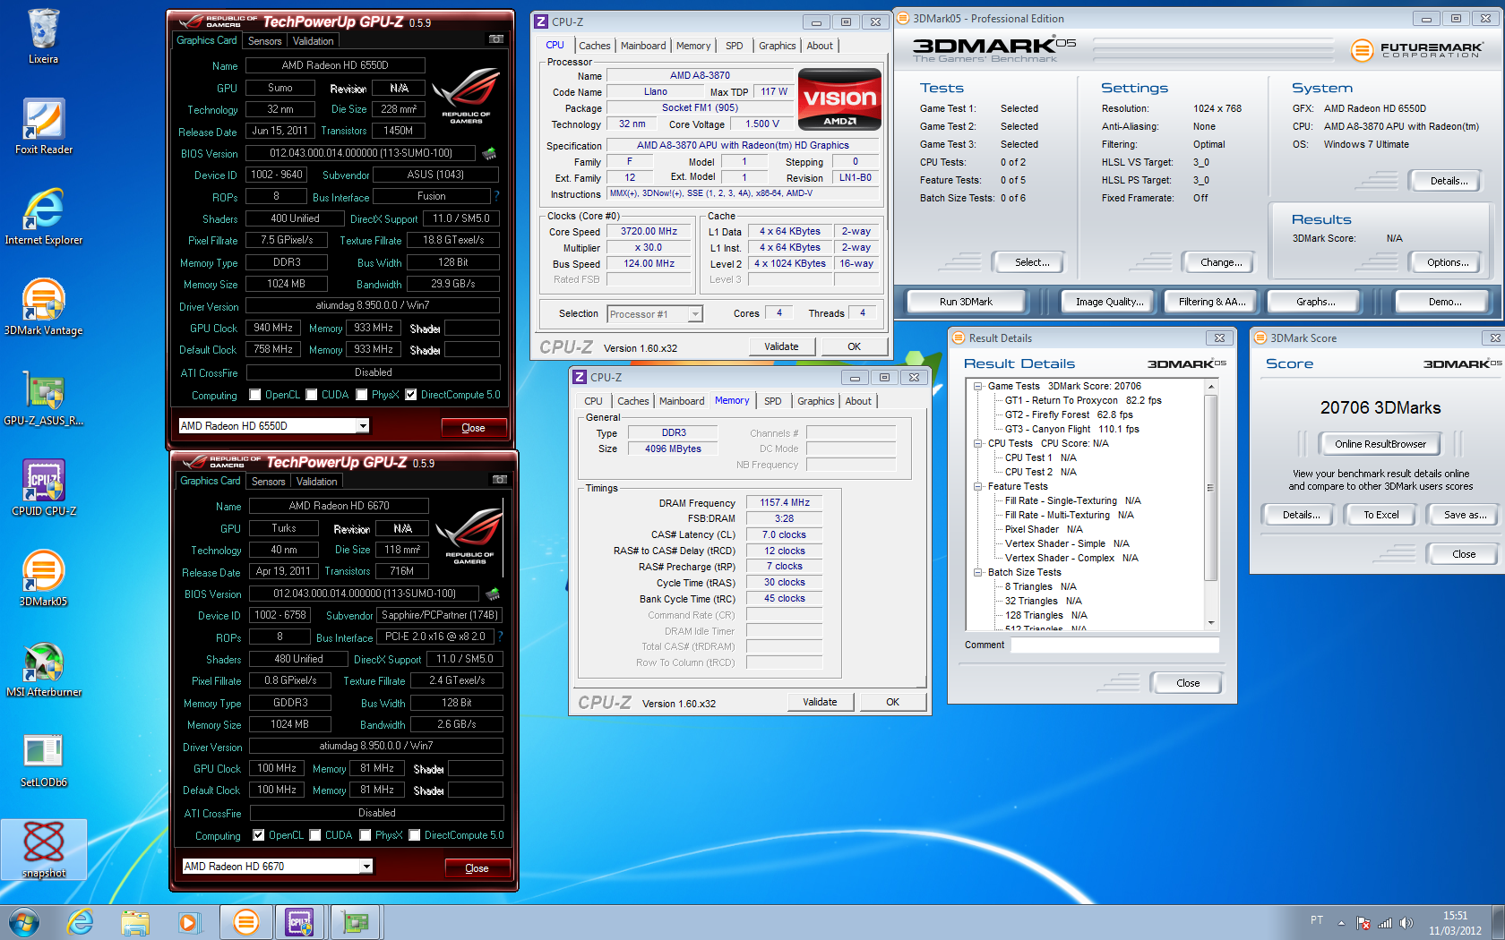Switch to the Graphics tab in the lower CPU-Z window
This screenshot has height=940, width=1505.
coord(815,401)
